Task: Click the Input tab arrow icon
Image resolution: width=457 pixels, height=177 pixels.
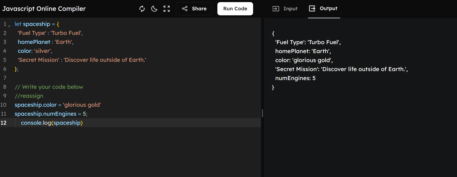Action: (x=276, y=9)
